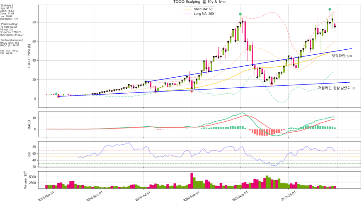361x201 pixels.
Task: Click the green peak marker near 2021-Nov
Action: tap(240, 14)
